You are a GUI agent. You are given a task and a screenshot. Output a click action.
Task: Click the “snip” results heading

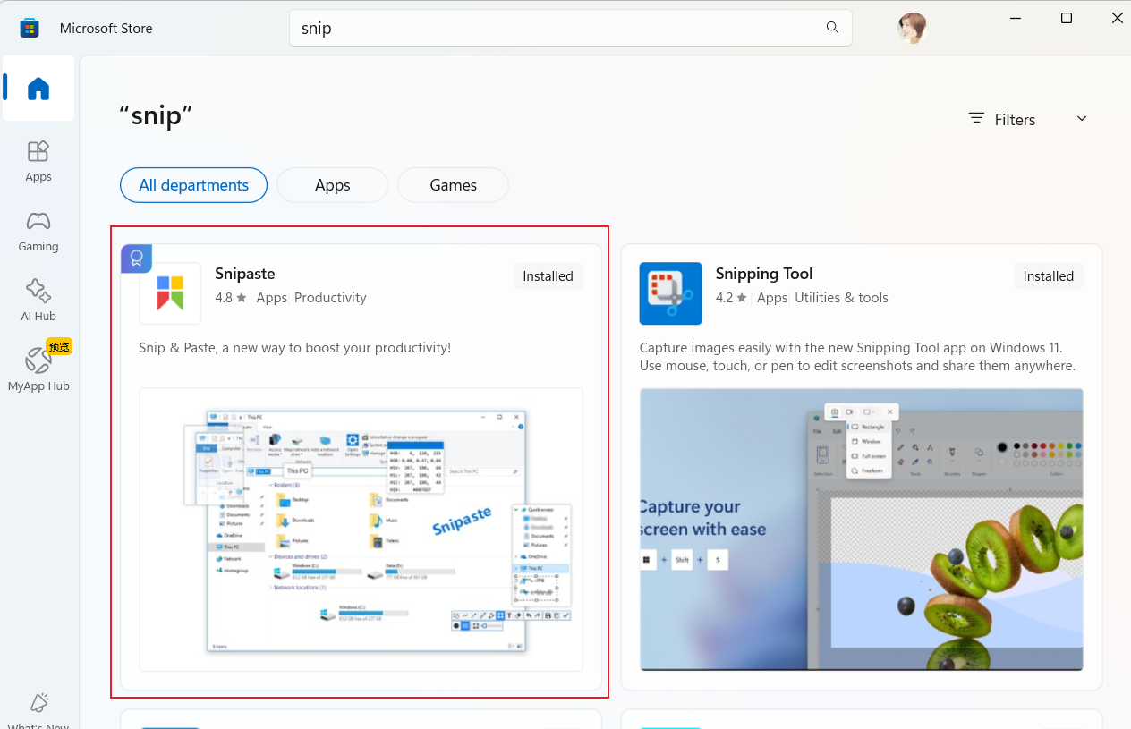coord(157,114)
